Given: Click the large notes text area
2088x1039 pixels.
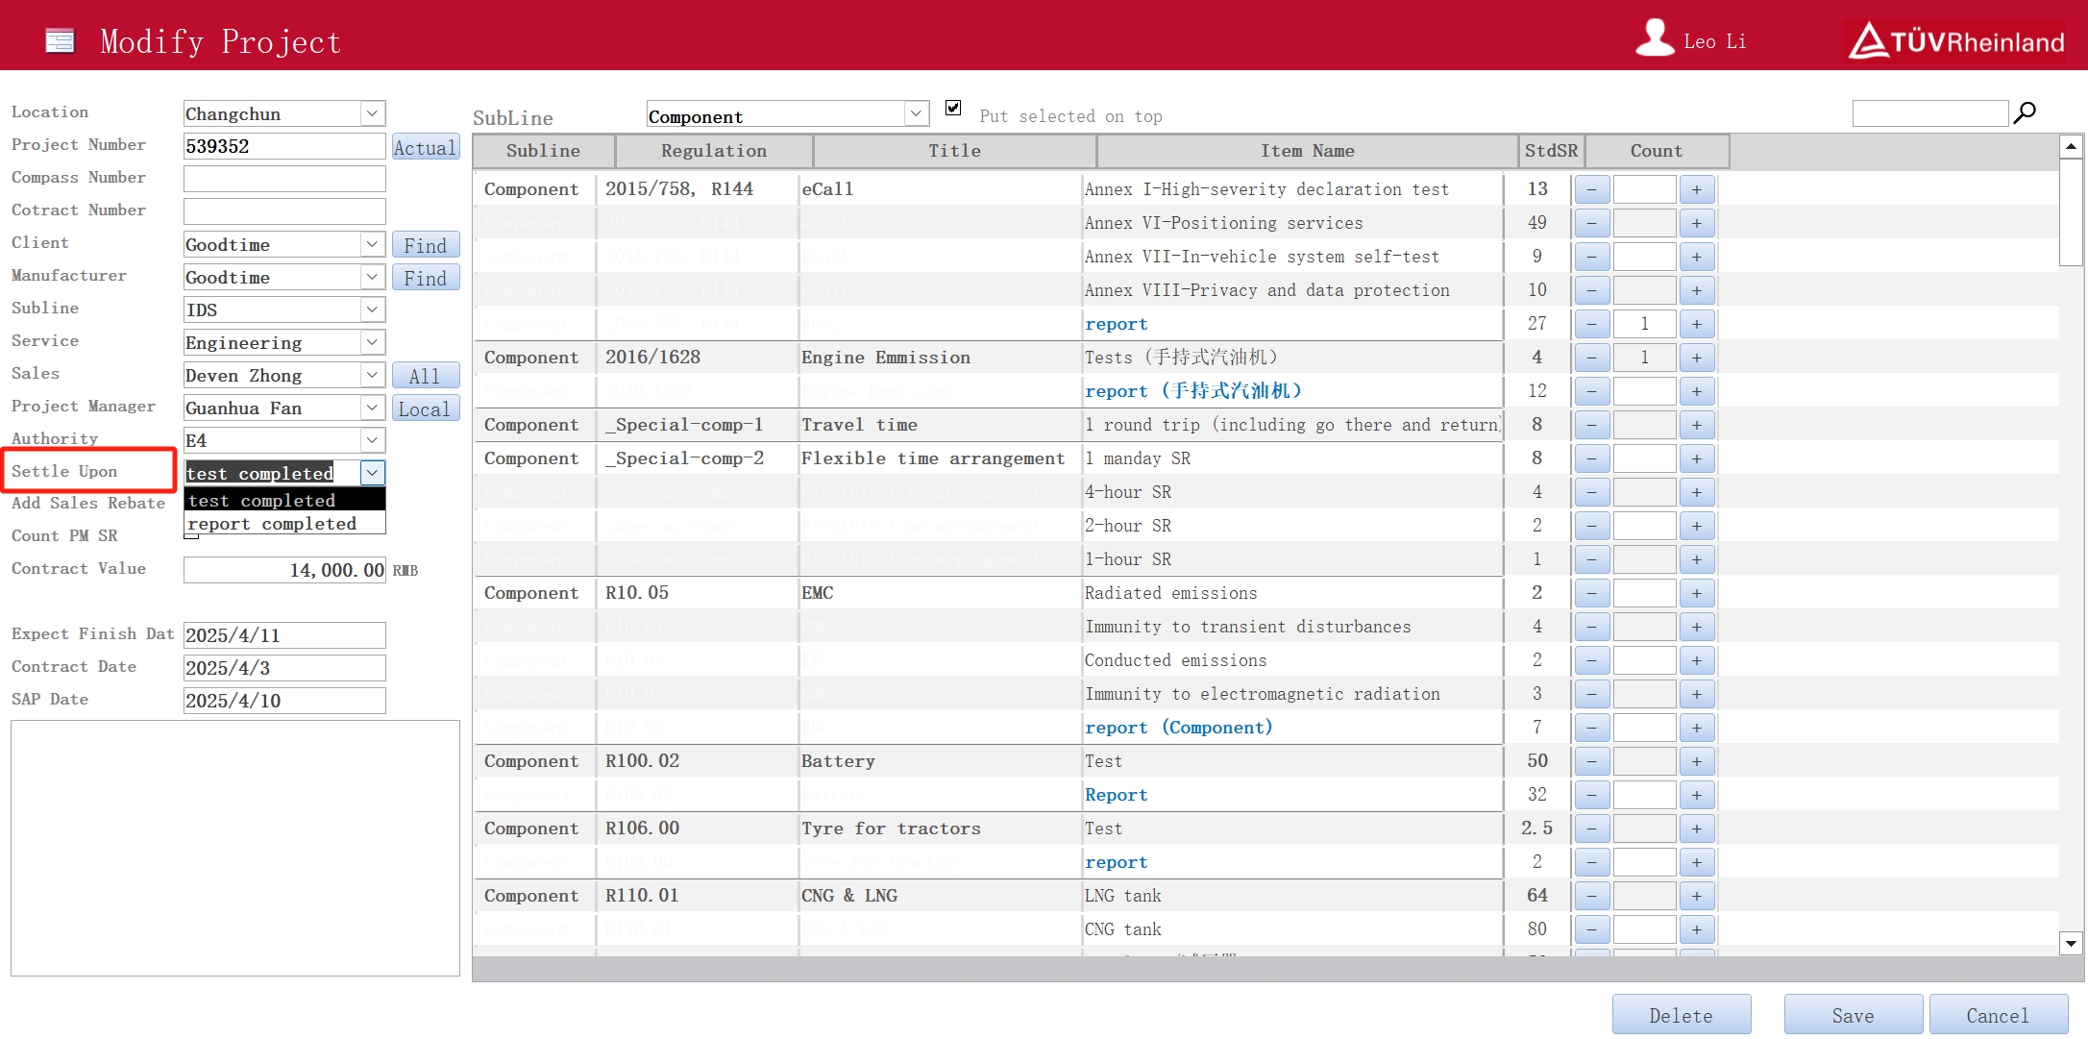Looking at the screenshot, I should pyautogui.click(x=235, y=848).
